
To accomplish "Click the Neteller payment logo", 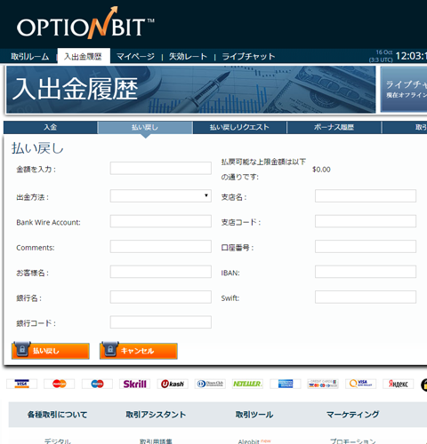I will pyautogui.click(x=247, y=384).
